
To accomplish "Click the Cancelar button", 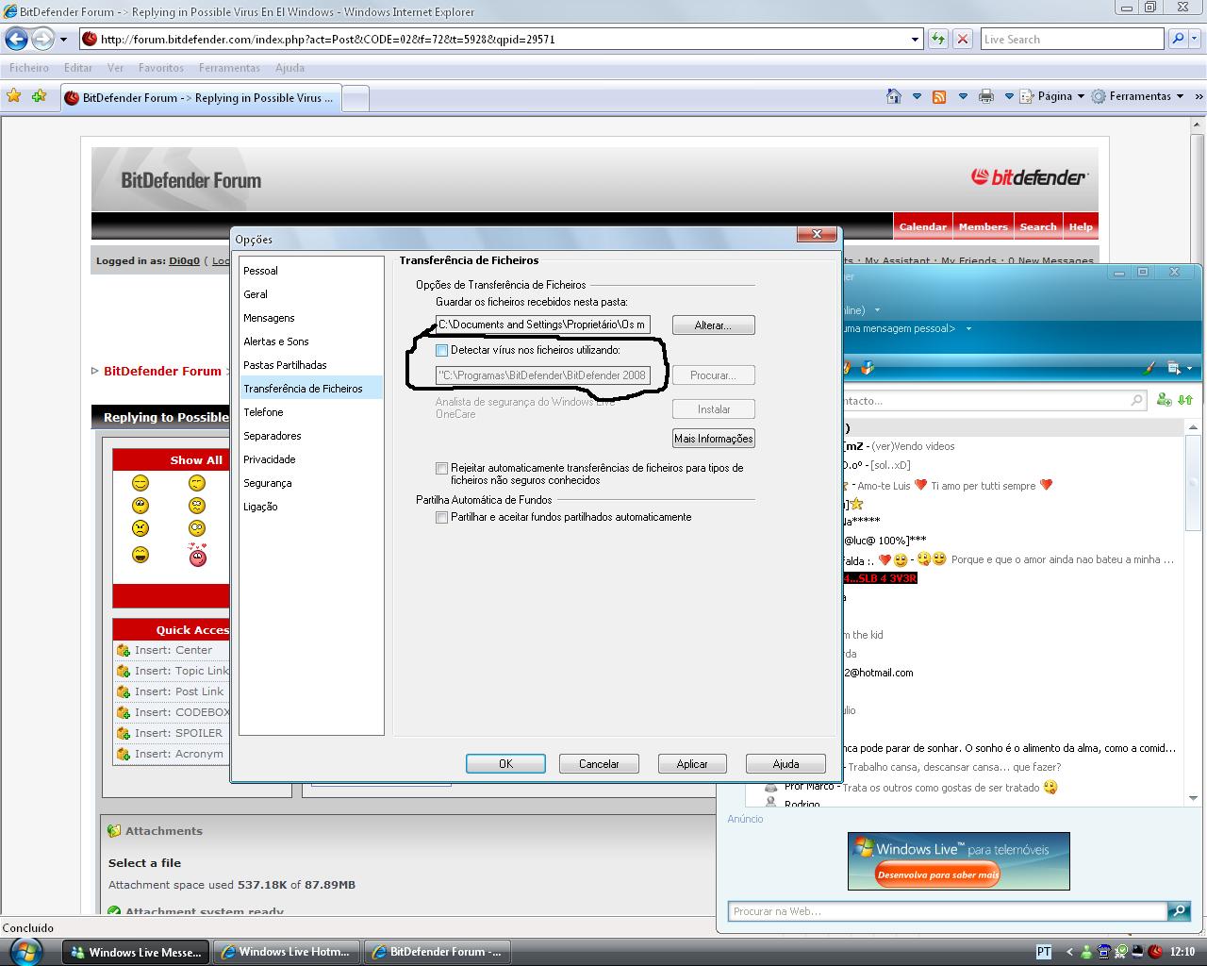I will coord(599,764).
